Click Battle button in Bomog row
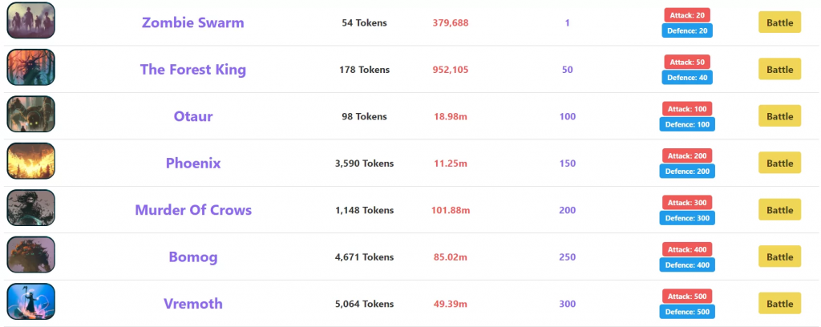821x327 pixels. [779, 256]
